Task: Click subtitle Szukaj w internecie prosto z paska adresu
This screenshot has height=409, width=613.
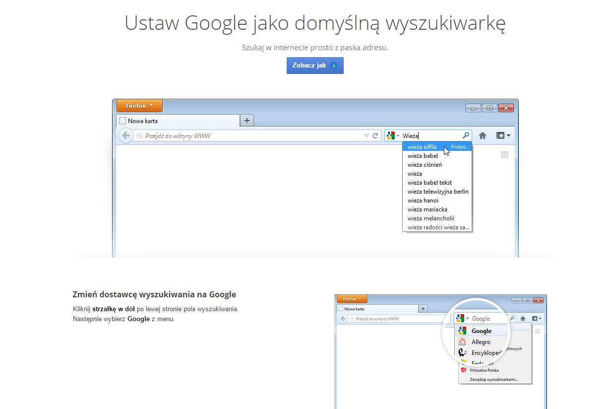Action: tap(315, 48)
